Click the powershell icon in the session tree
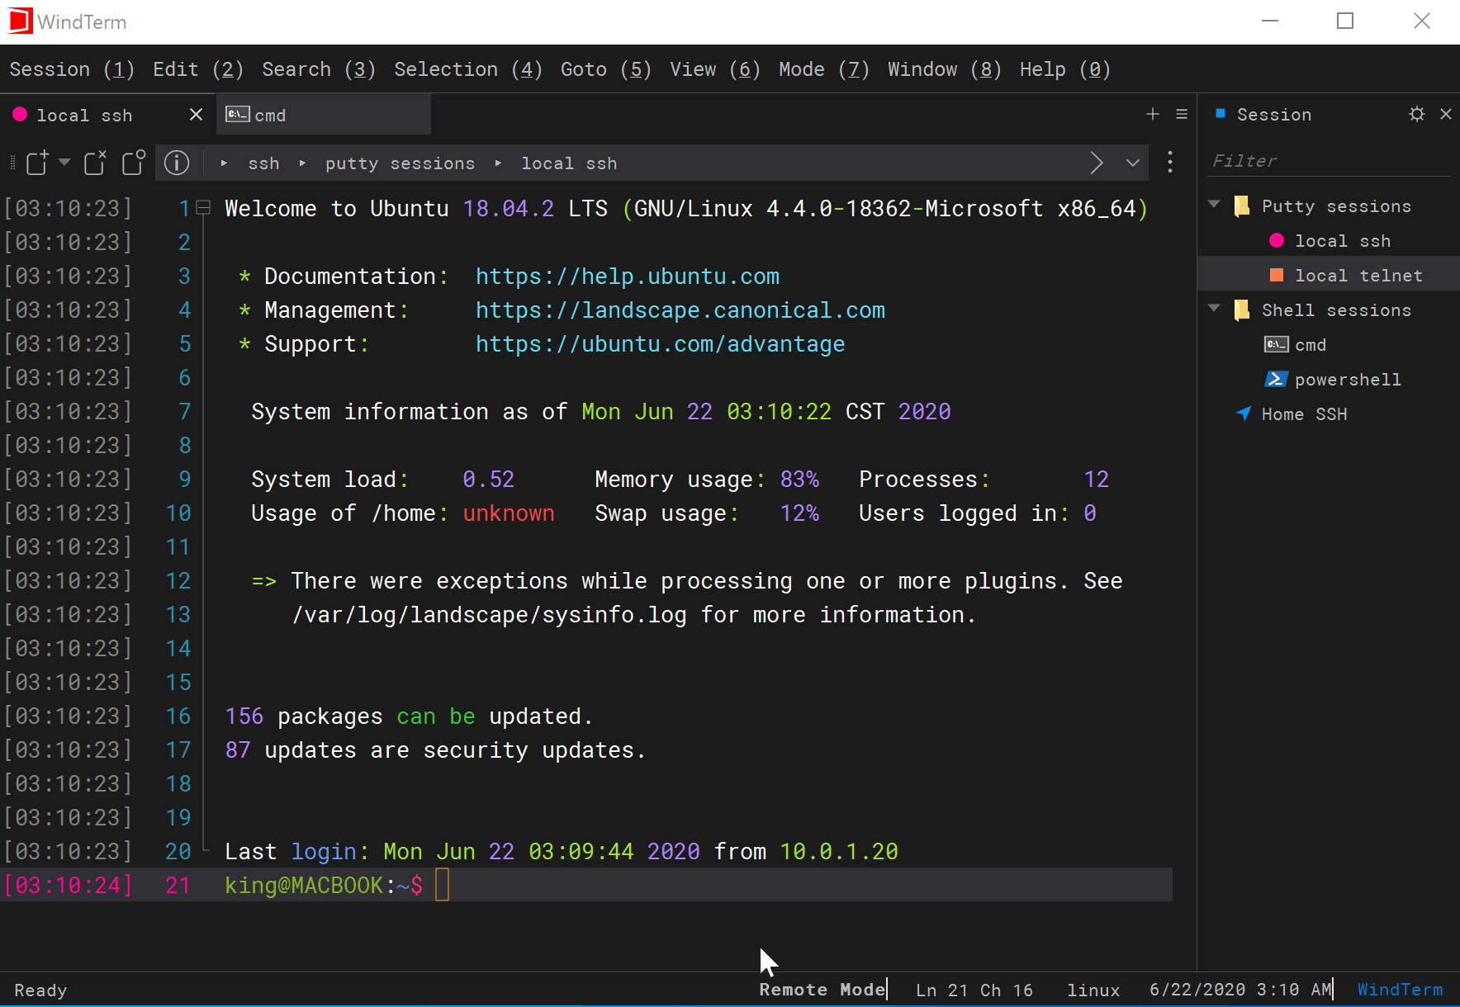The image size is (1460, 1007). (1276, 379)
